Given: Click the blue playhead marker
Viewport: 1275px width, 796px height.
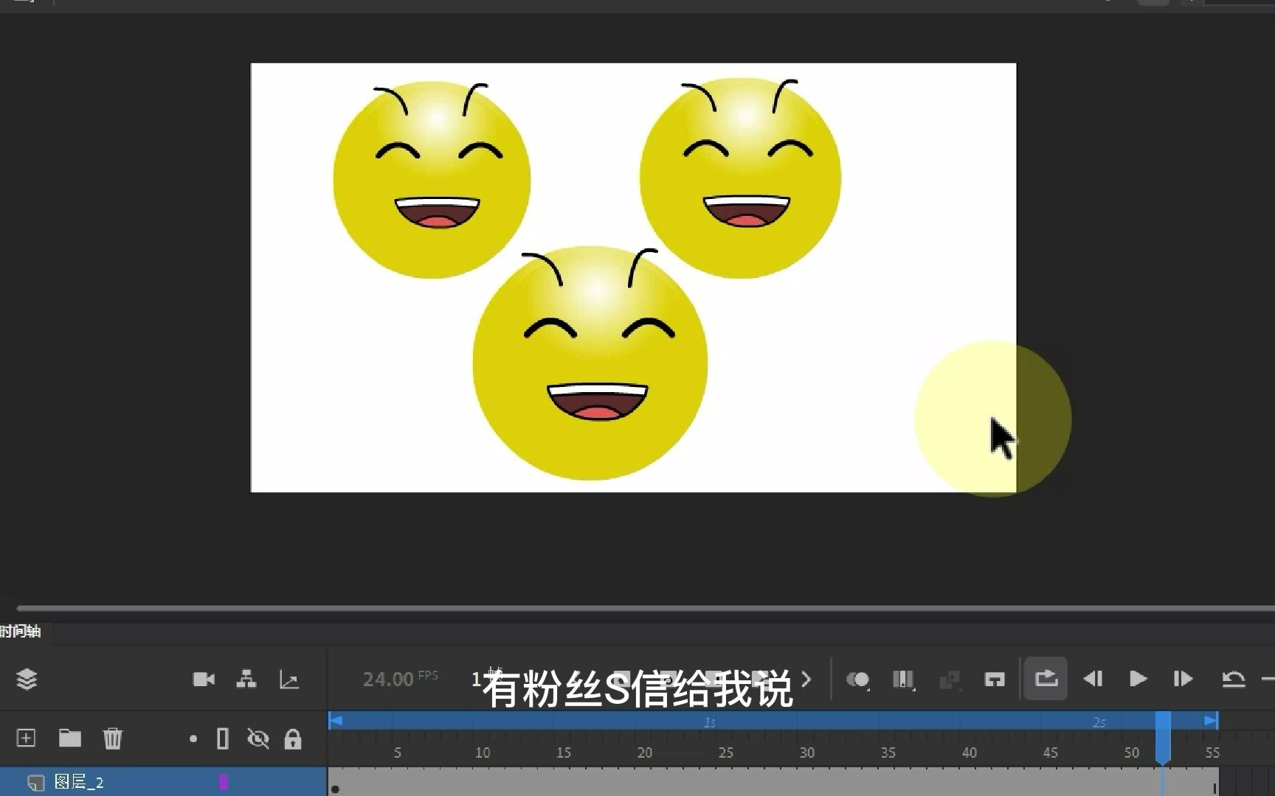Looking at the screenshot, I should click(1163, 738).
